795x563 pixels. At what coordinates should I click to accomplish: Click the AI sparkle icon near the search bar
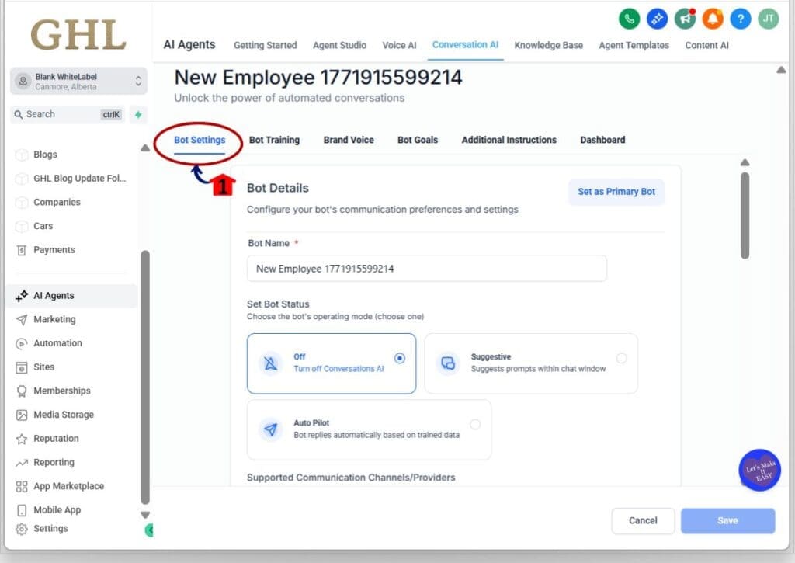point(138,114)
